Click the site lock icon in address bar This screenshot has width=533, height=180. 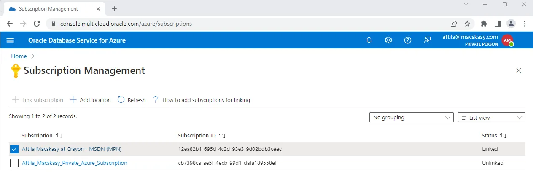tap(53, 24)
